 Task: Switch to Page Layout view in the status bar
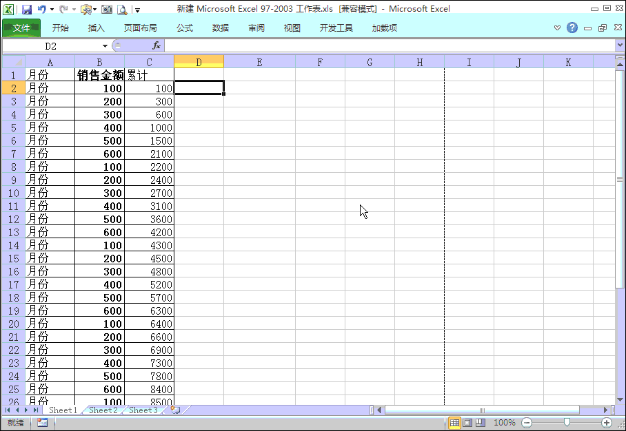pyautogui.click(x=467, y=423)
